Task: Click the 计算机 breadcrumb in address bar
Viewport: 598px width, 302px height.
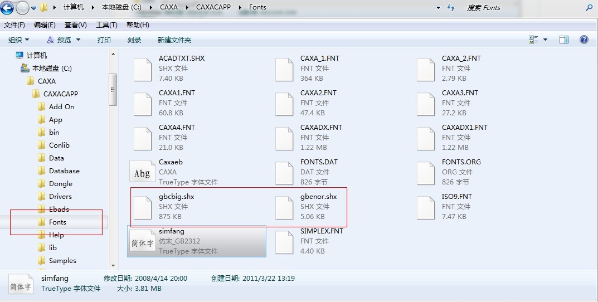Action: click(x=74, y=7)
